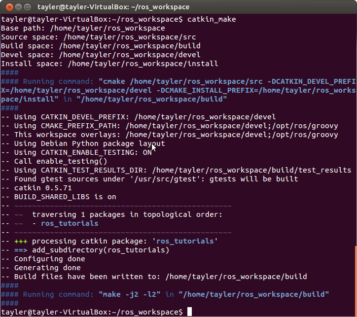The image size is (357, 317).
Task: Minimize the terminal window
Action: click(18, 7)
